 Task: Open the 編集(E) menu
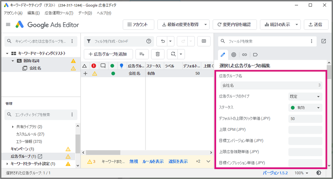(34, 13)
